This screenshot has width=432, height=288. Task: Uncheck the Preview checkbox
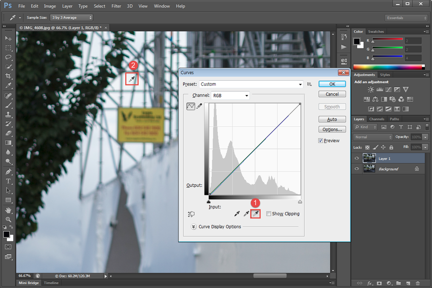(321, 141)
